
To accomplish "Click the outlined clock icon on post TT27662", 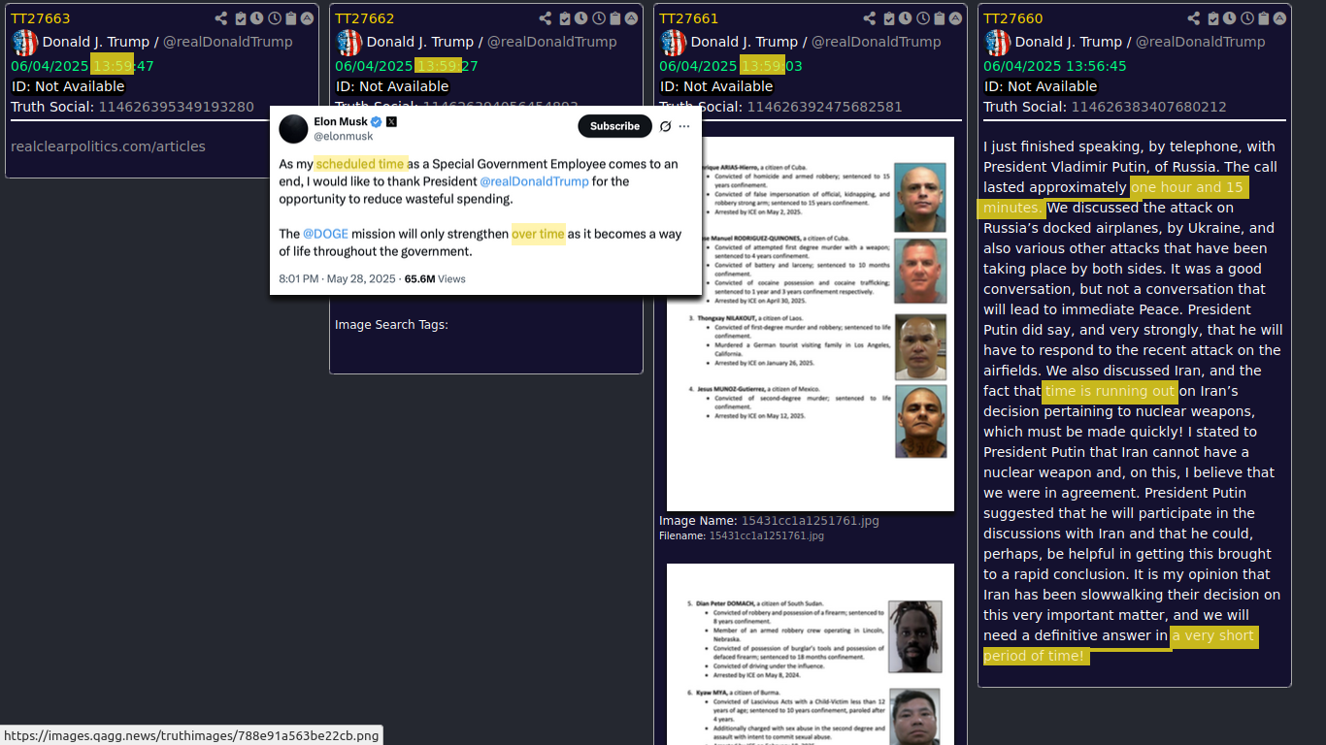I will pyautogui.click(x=599, y=18).
